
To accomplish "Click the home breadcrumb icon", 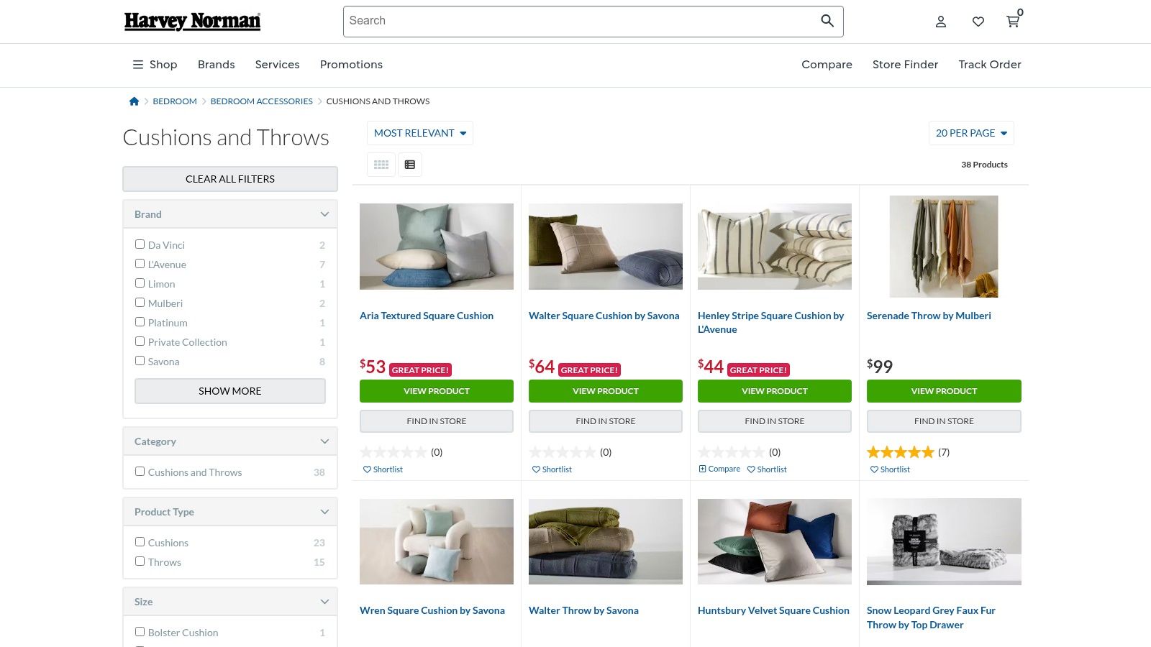I will [x=134, y=101].
